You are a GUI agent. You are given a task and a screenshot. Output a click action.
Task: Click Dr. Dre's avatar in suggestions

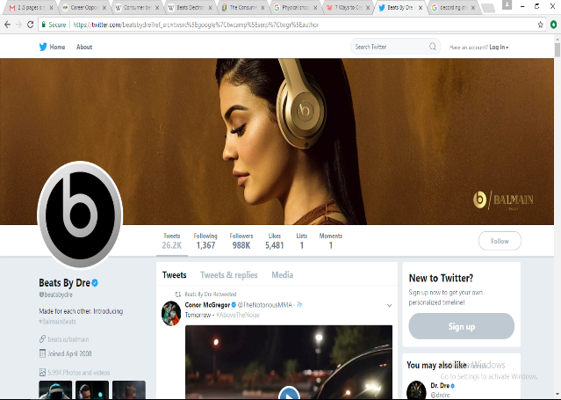tap(417, 389)
